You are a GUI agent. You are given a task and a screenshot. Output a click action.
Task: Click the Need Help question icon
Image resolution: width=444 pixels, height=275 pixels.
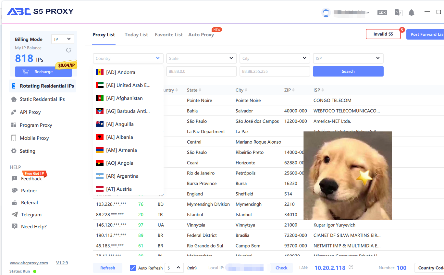(14, 226)
